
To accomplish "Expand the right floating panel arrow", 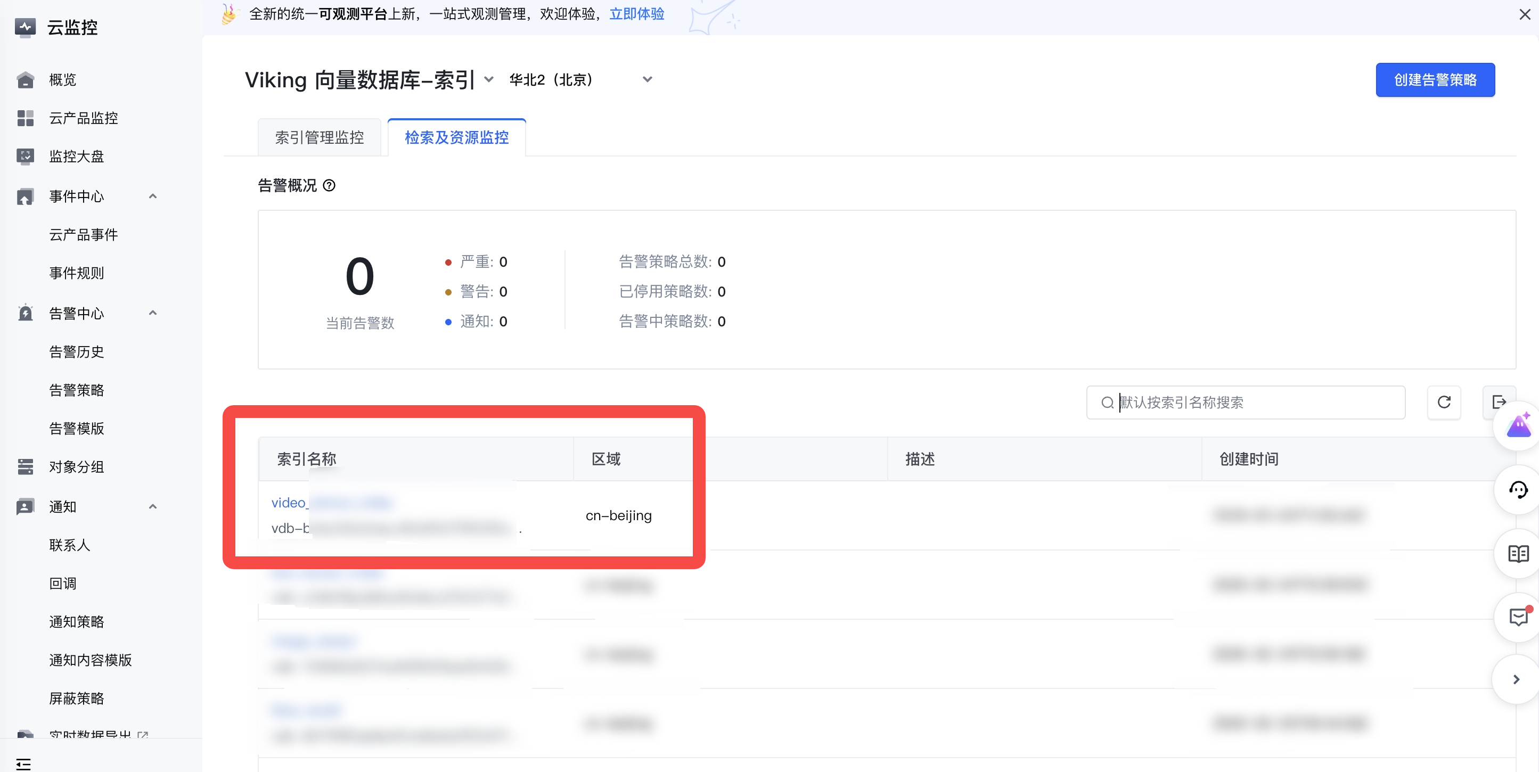I will [x=1516, y=679].
